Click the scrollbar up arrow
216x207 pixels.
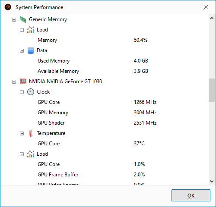coord(212,18)
